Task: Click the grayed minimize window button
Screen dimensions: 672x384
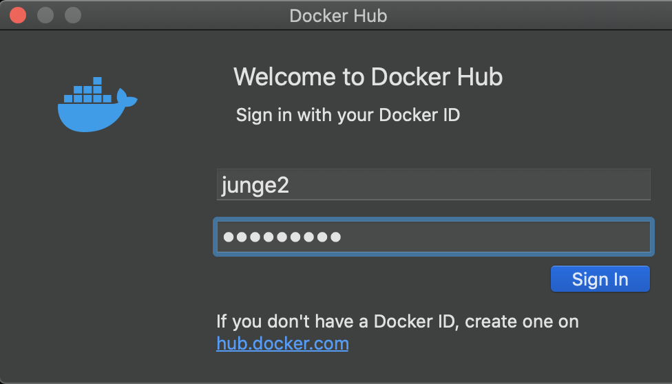Action: 45,15
